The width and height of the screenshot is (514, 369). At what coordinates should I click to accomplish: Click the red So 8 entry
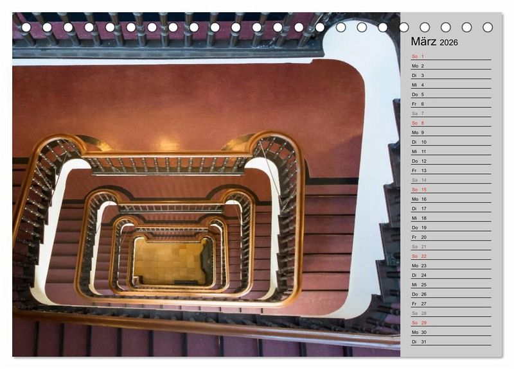[450, 123]
